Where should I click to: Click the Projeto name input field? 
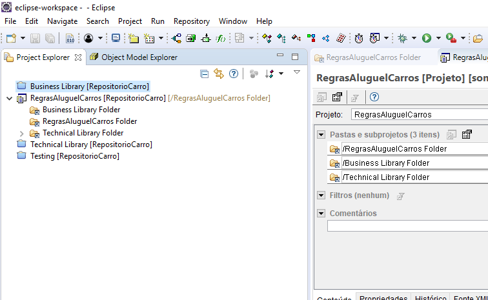click(420, 115)
